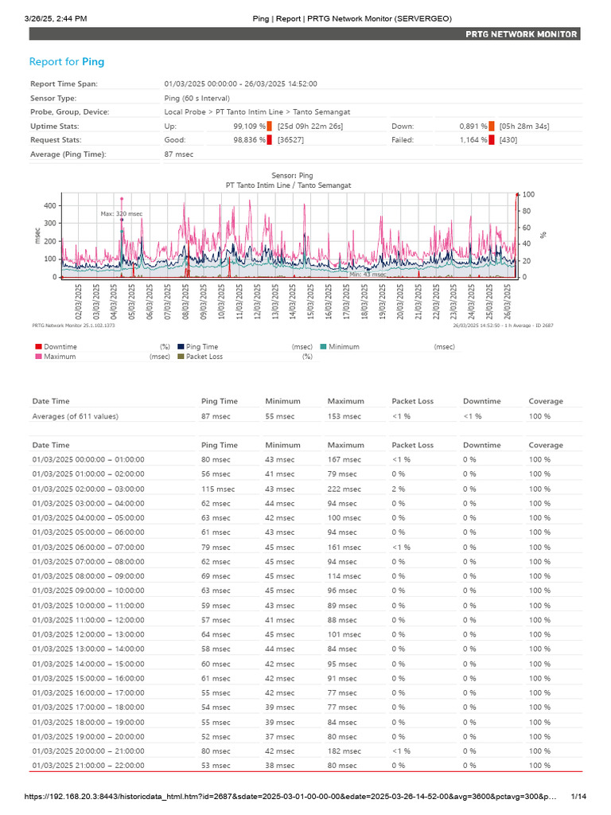This screenshot has width=611, height=815.
Task: Click the olive Packet Loss legend swatch
Action: point(181,357)
